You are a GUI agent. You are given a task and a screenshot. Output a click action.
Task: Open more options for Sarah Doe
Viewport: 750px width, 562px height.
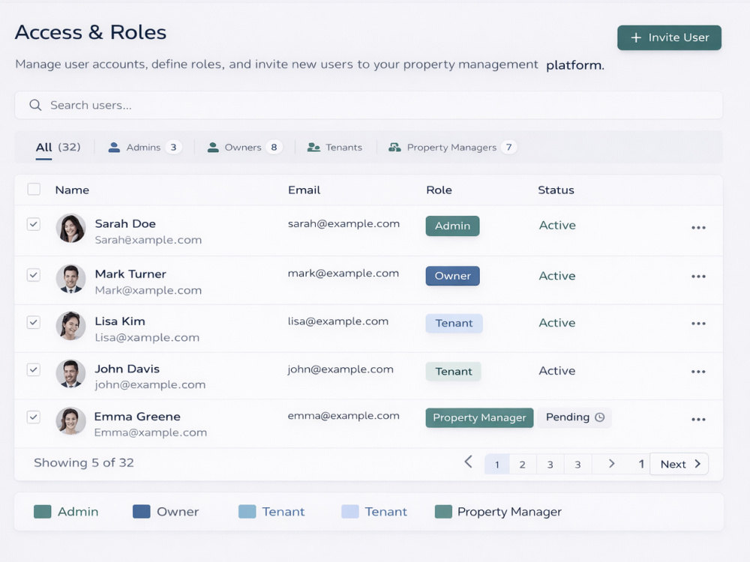(x=698, y=228)
